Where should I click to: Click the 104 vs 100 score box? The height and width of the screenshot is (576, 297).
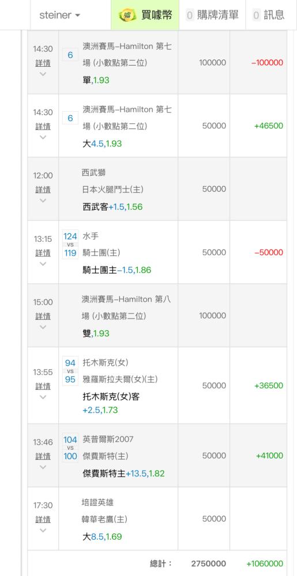click(70, 448)
